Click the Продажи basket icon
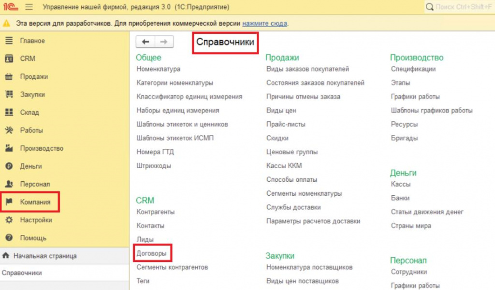 click(x=9, y=76)
